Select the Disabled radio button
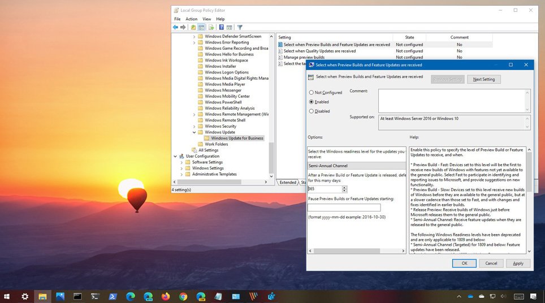 coord(312,111)
